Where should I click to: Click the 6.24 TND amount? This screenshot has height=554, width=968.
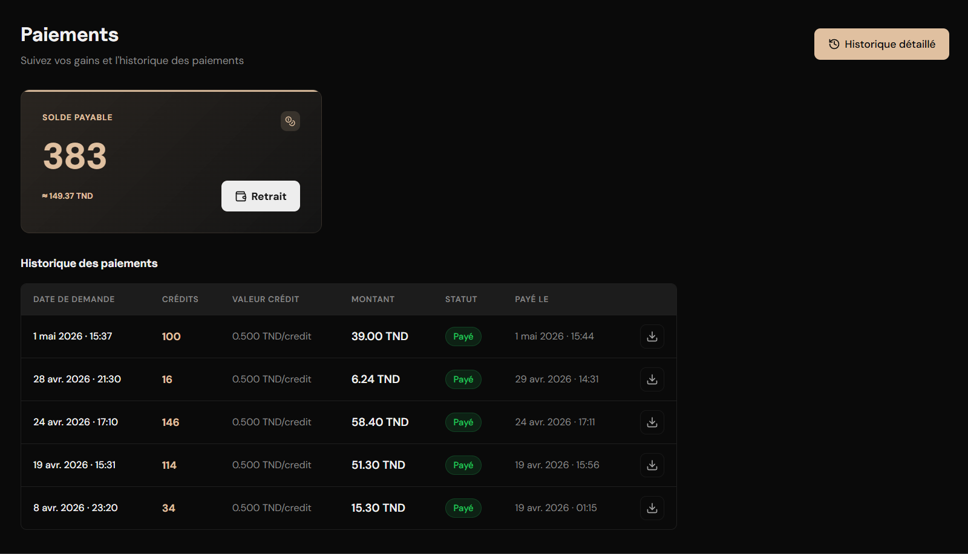click(376, 379)
